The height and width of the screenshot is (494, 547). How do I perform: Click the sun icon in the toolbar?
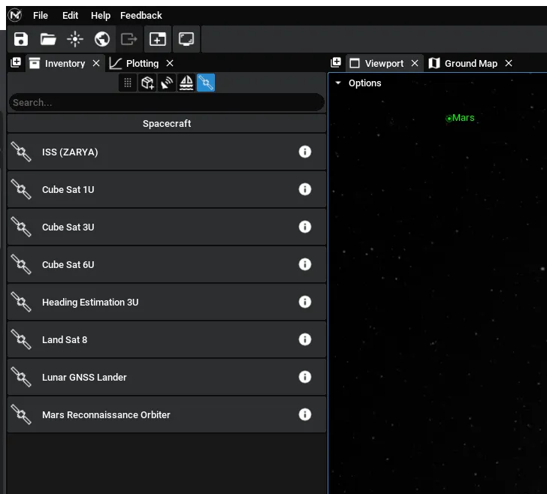coord(75,39)
